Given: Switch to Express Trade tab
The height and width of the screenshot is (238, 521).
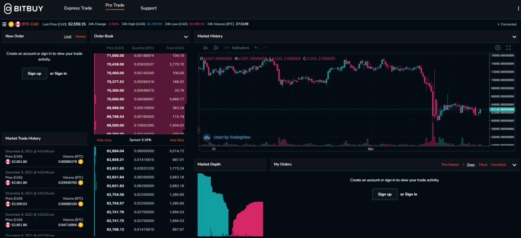Looking at the screenshot, I should pyautogui.click(x=78, y=8).
